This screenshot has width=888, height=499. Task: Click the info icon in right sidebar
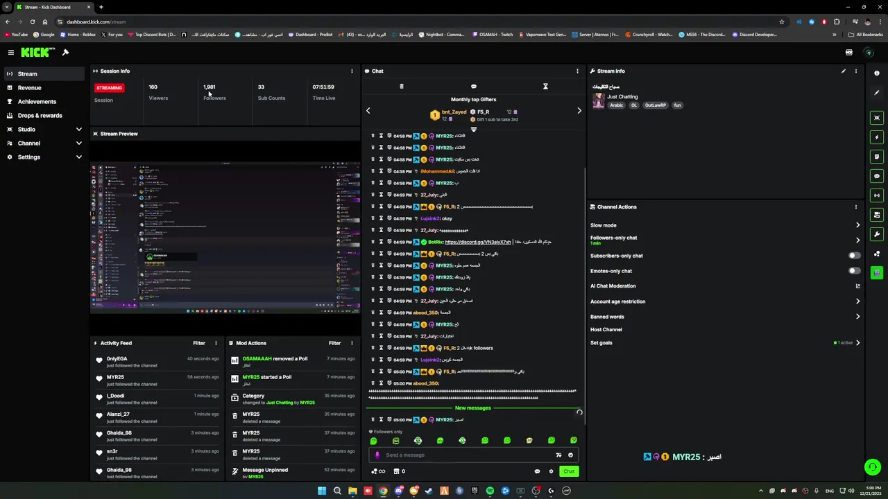877,73
